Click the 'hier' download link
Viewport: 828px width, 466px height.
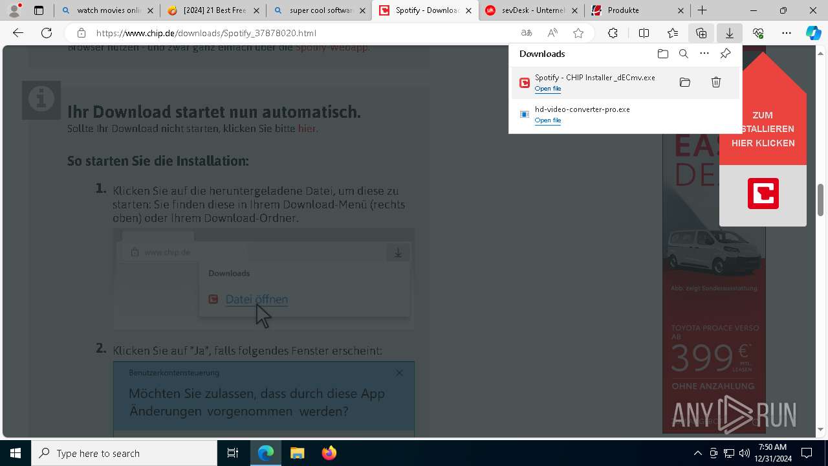307,128
